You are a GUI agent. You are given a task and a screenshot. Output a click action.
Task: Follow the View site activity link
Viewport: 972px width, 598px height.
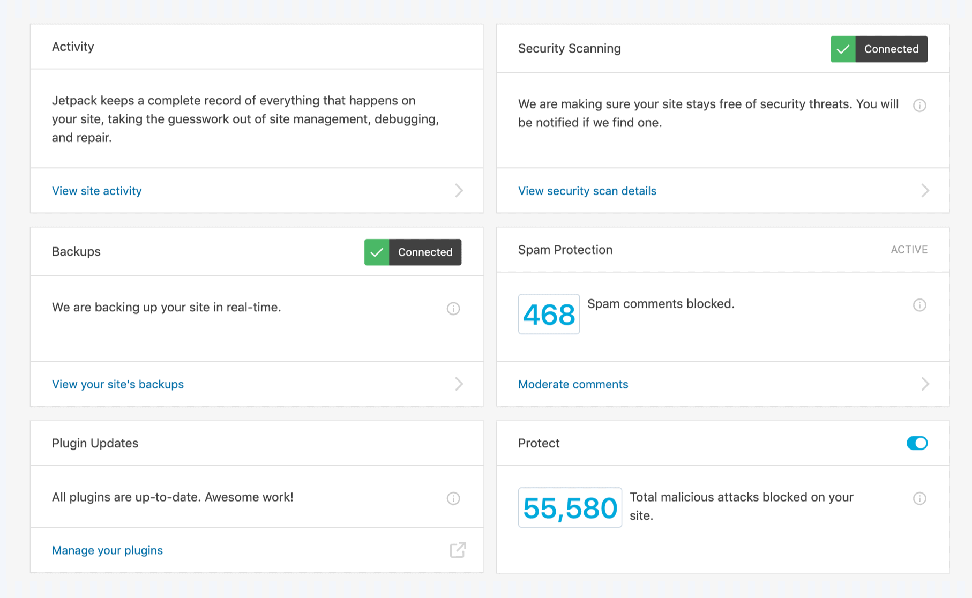(96, 191)
